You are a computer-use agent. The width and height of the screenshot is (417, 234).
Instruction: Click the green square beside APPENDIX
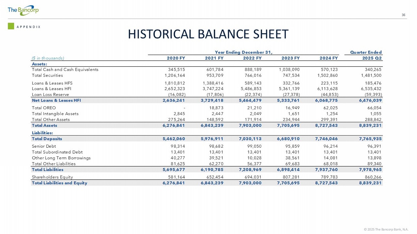tap(11, 26)
